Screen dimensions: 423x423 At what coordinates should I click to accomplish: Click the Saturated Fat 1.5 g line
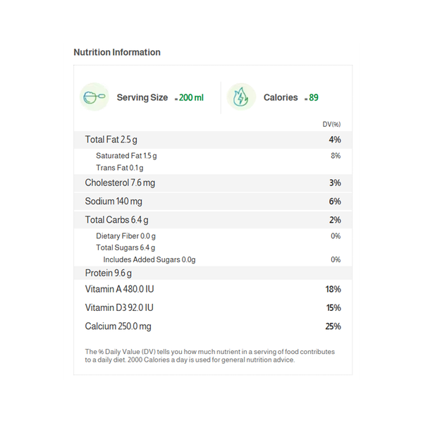tap(126, 156)
